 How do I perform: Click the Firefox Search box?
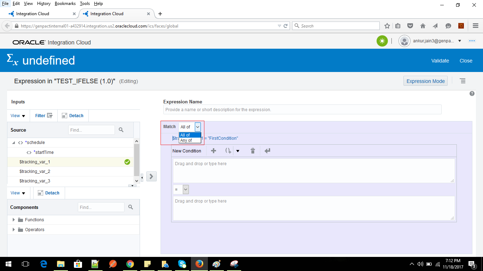point(336,26)
